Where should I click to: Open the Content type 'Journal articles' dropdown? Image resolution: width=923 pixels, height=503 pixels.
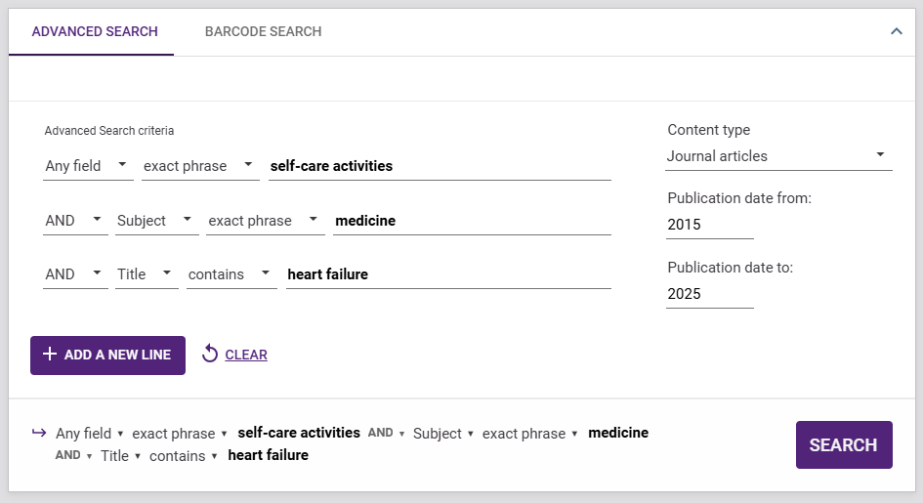pyautogui.click(x=778, y=156)
